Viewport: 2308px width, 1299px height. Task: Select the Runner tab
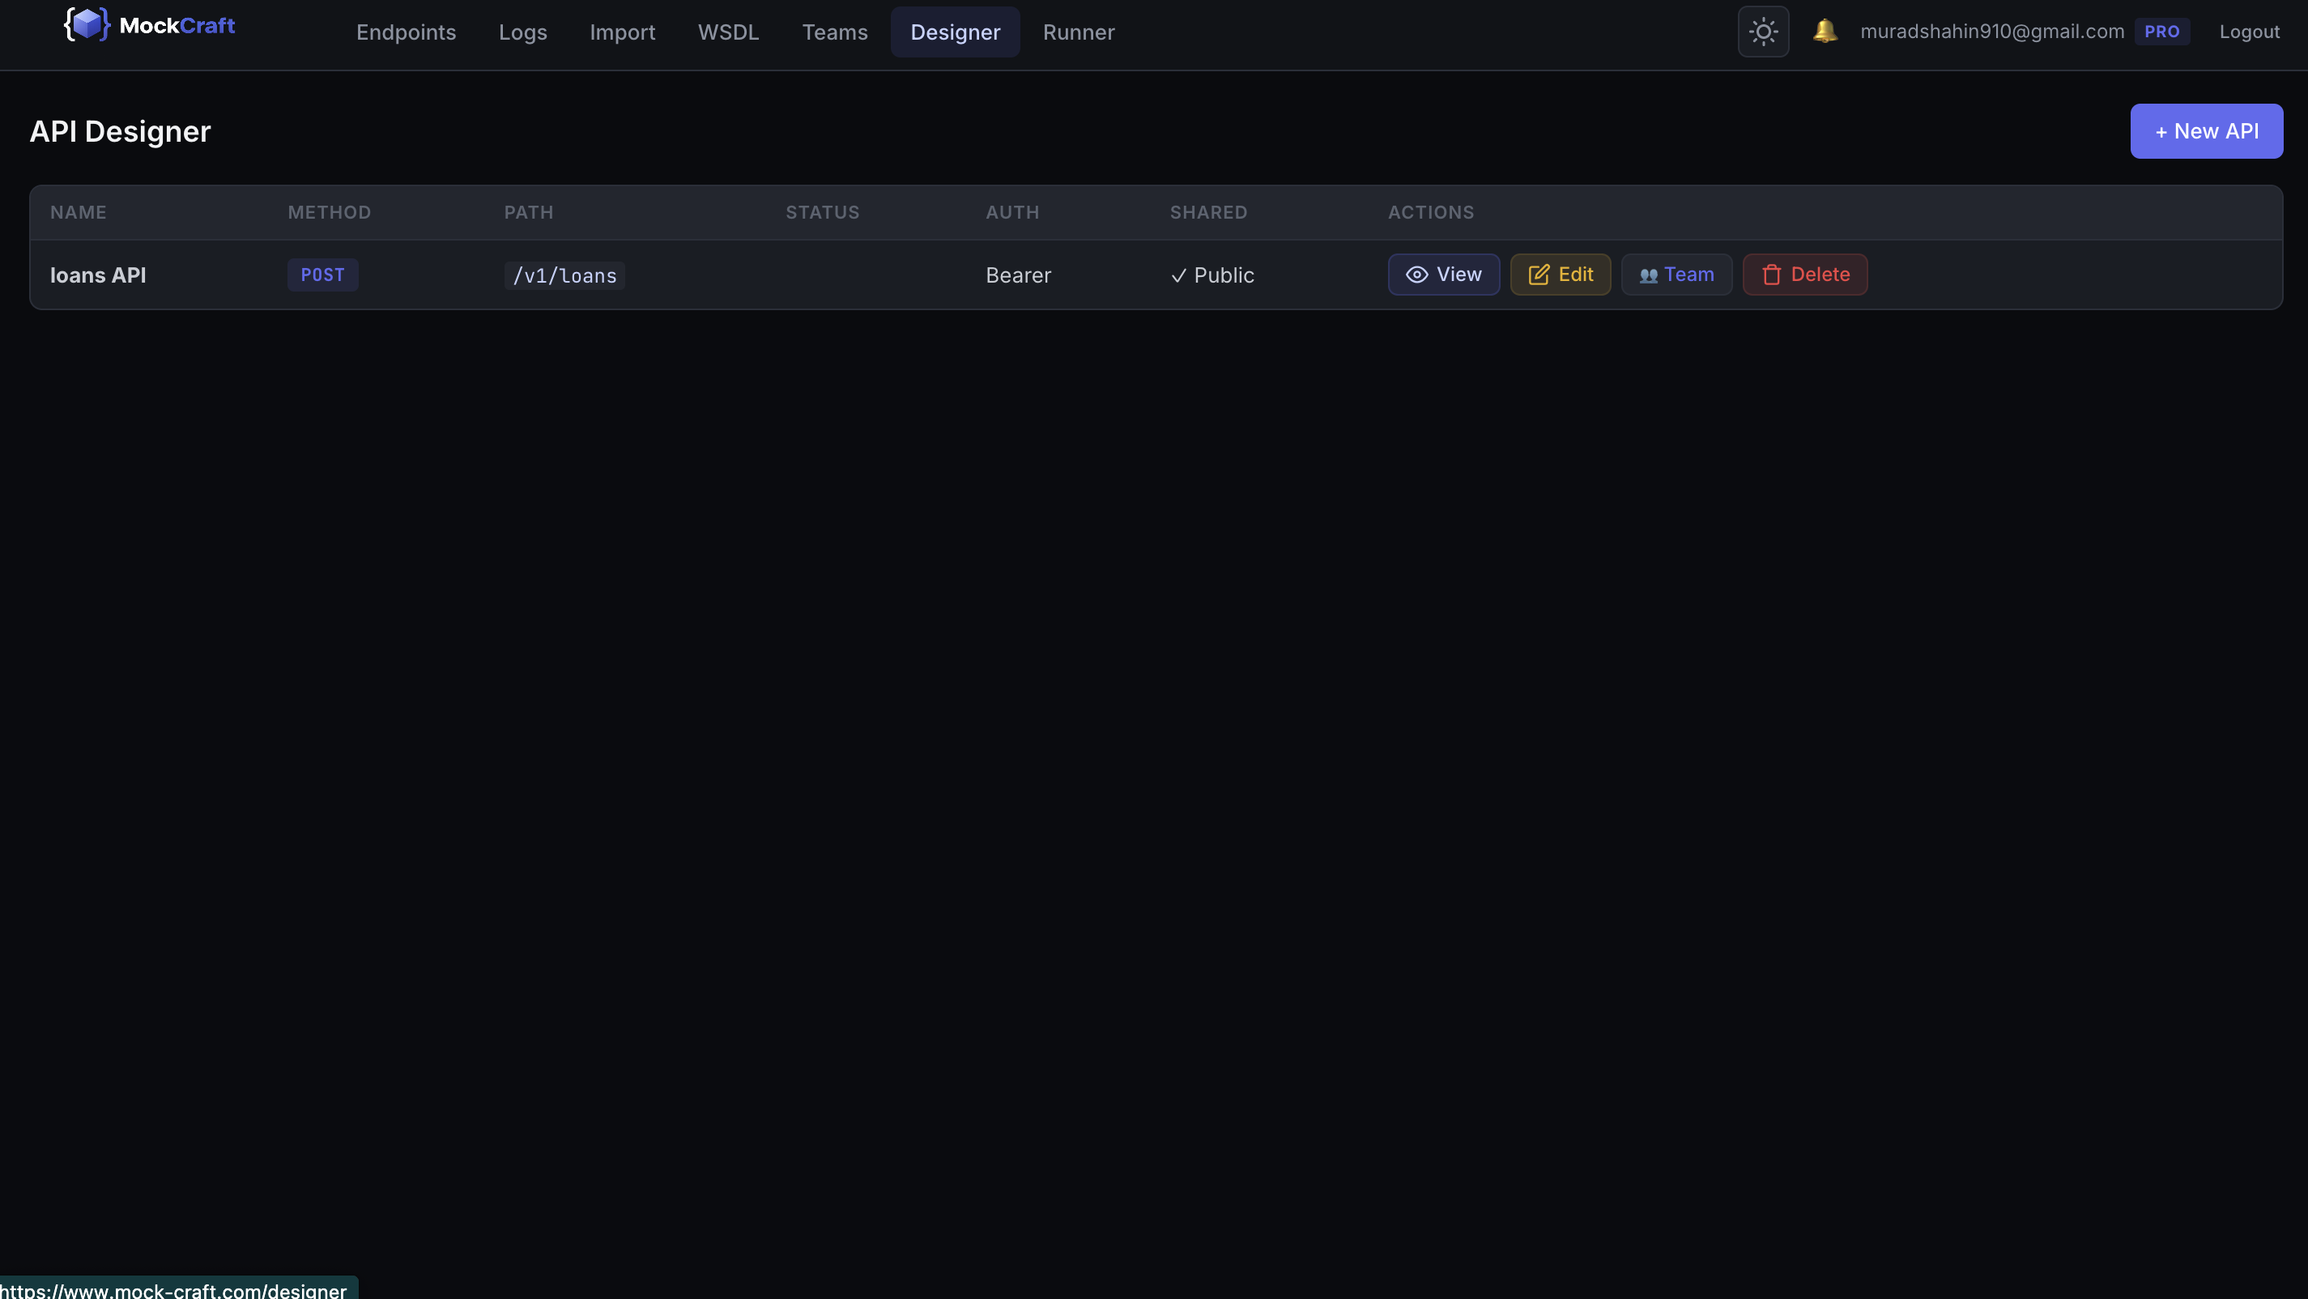pos(1078,32)
